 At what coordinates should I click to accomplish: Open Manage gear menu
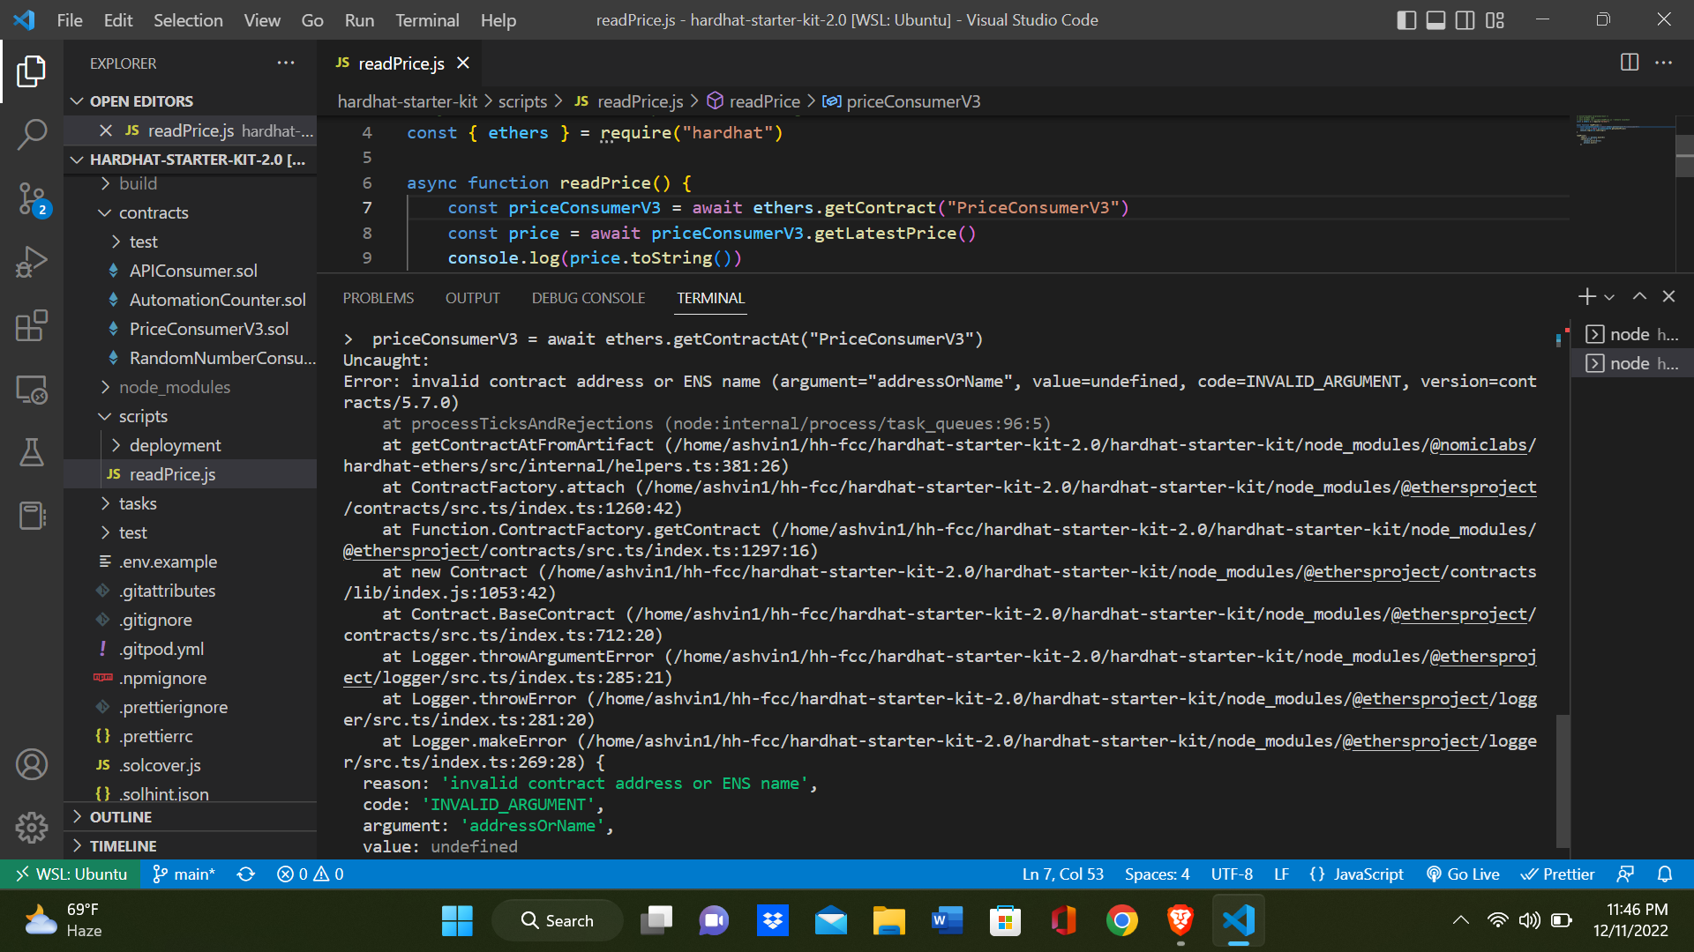(32, 827)
